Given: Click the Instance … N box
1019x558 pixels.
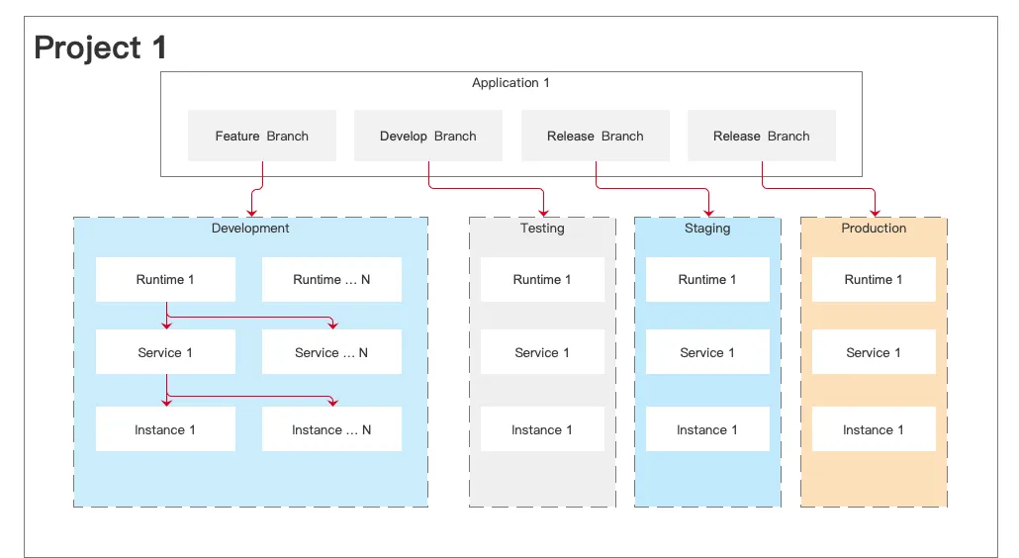Looking at the screenshot, I should pyautogui.click(x=331, y=430).
